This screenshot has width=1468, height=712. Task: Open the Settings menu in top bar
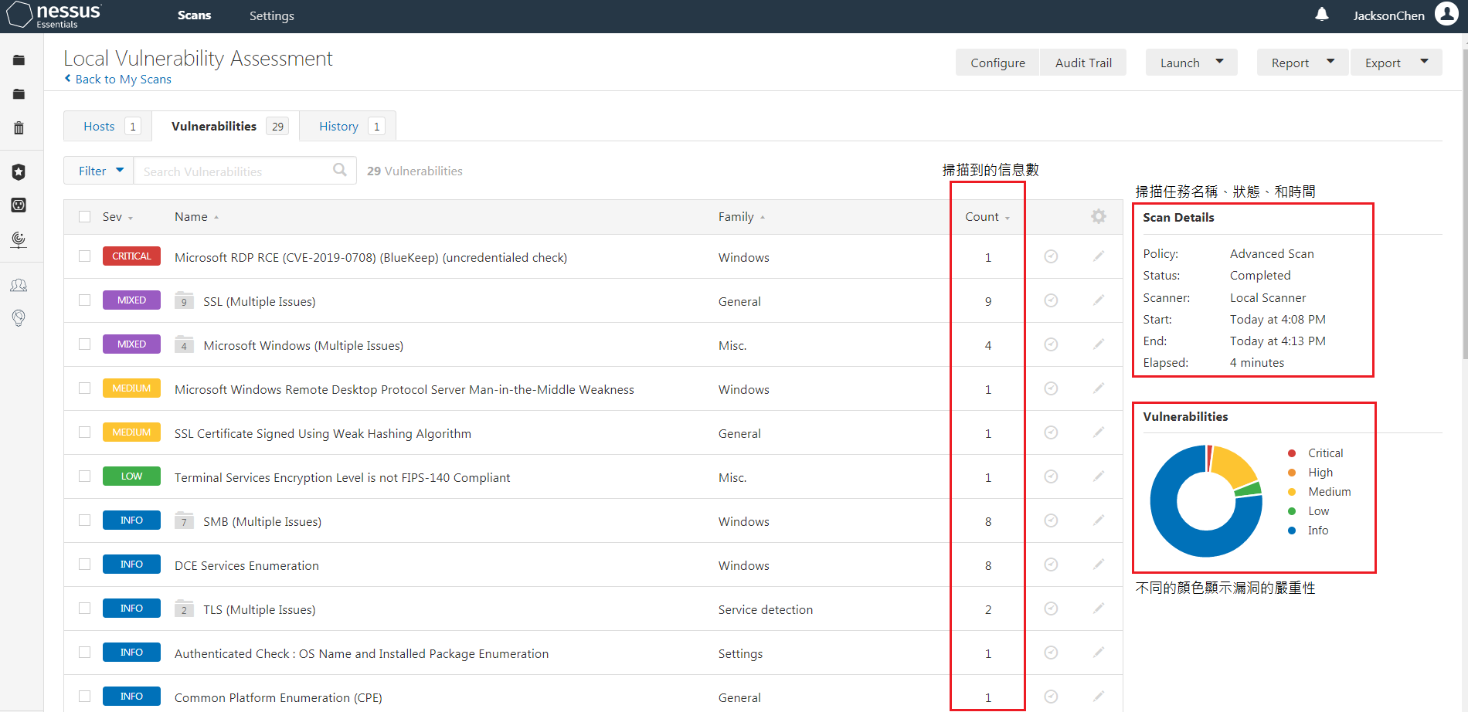tap(271, 15)
